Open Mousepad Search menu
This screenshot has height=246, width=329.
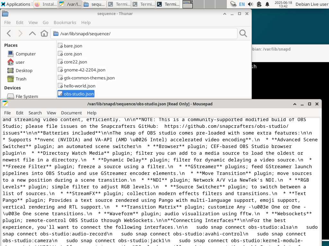(x=35, y=113)
